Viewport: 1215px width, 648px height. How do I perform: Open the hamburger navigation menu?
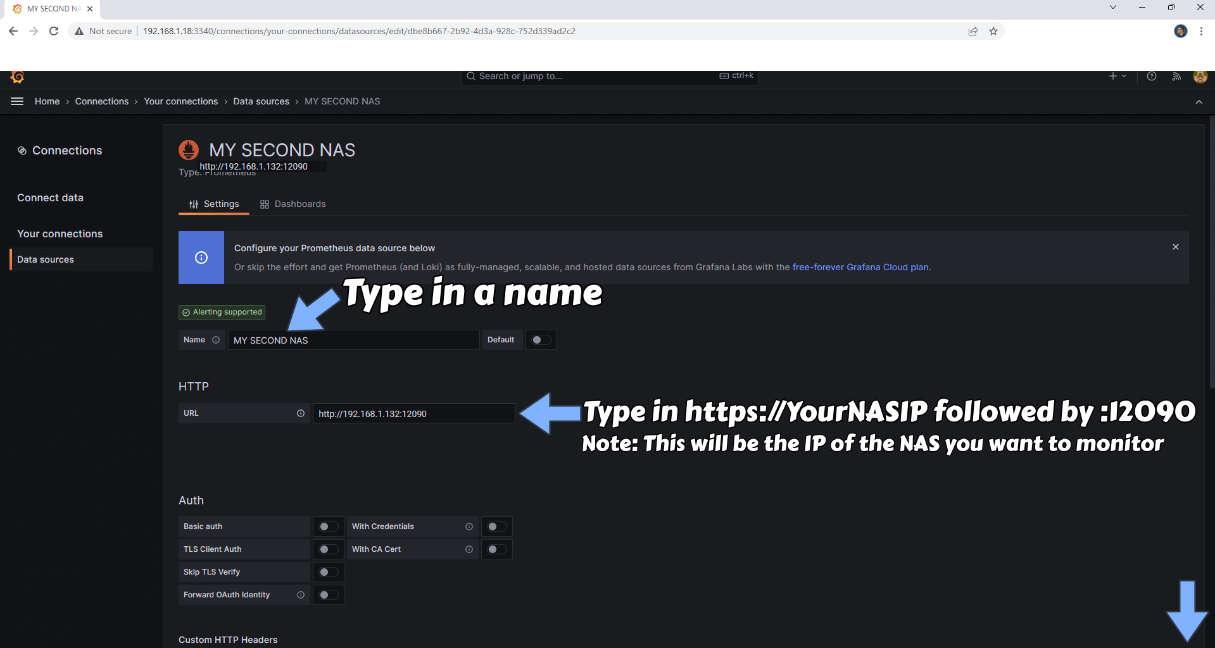click(17, 101)
